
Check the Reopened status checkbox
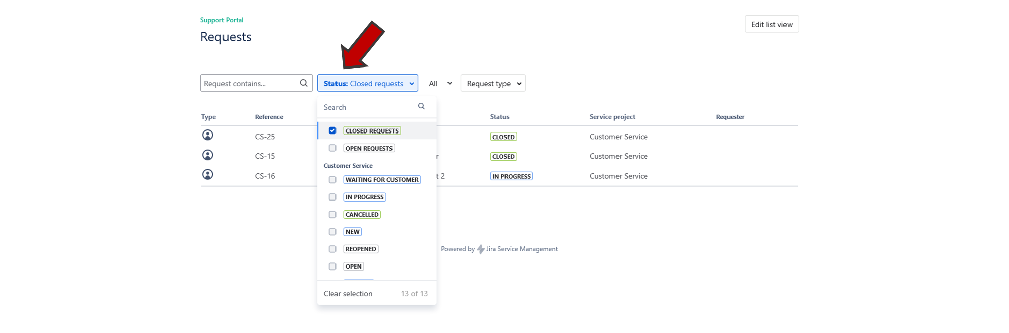pyautogui.click(x=332, y=249)
